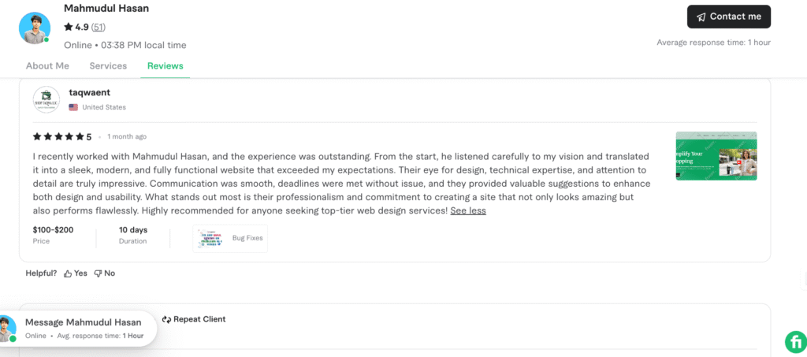The height and width of the screenshot is (357, 807).
Task: Select the Reviews tab
Action: click(x=165, y=66)
